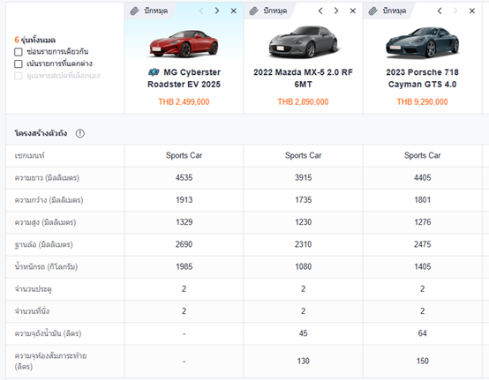Screen dimensions: 489x380
Task: Click length value 4535
Action: click(184, 178)
